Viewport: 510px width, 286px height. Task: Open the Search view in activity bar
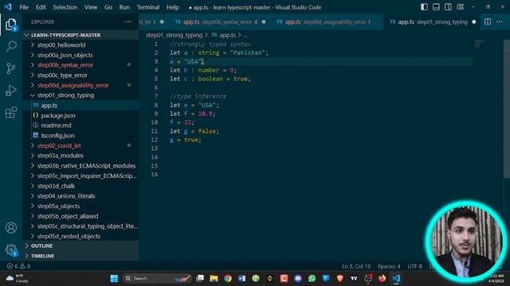tap(11, 46)
